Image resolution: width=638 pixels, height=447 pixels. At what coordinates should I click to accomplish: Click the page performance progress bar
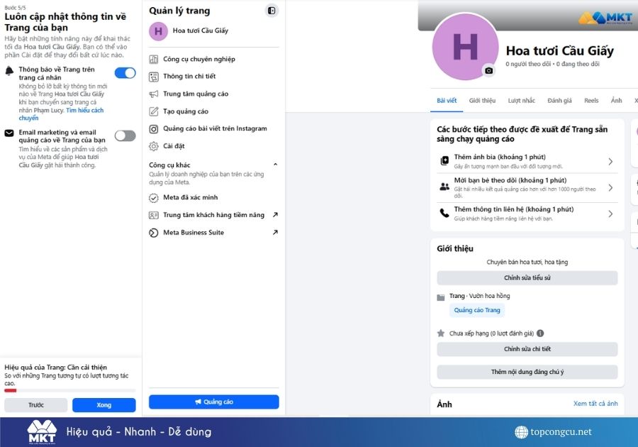(x=70, y=390)
